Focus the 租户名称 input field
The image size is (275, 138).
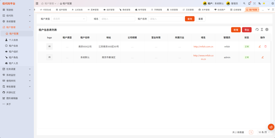[x=166, y=19]
